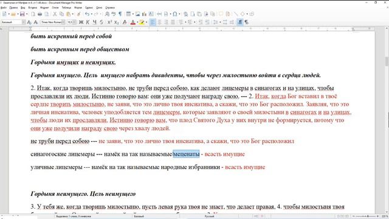
Task: Click the New document icon
Action: tap(4, 14)
